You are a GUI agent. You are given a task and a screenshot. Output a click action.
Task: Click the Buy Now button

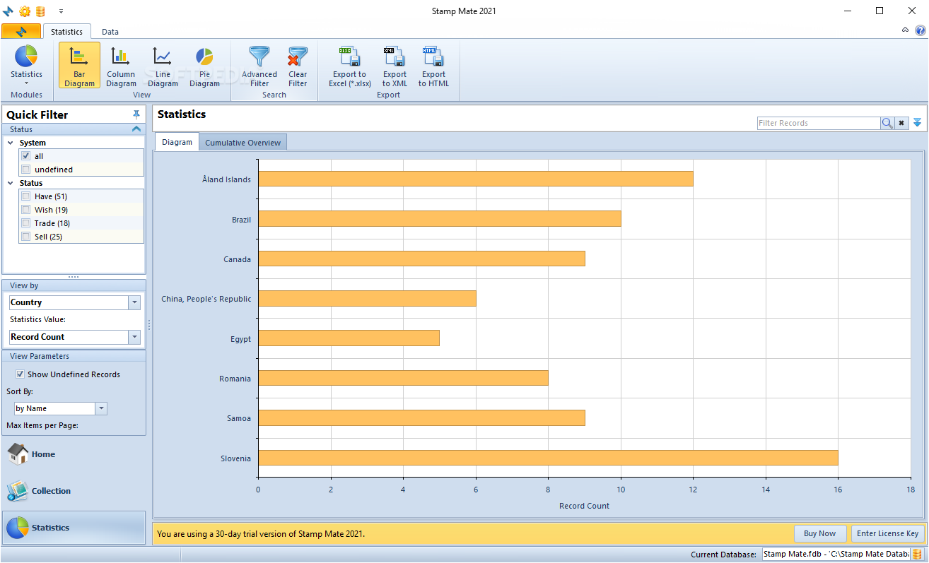819,533
